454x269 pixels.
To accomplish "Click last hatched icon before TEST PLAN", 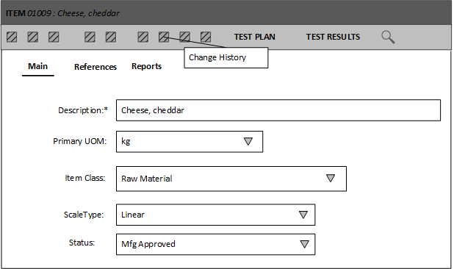I will [206, 37].
